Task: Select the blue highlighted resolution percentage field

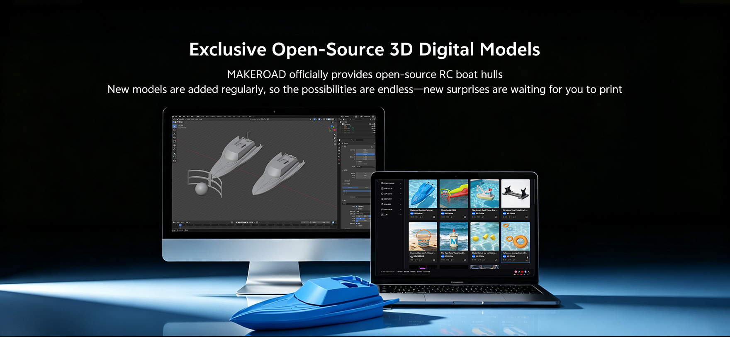Action: click(x=365, y=154)
